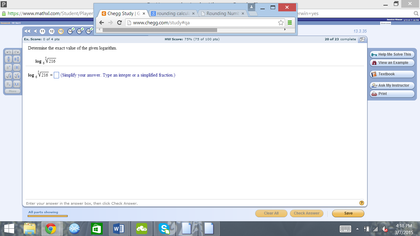Open the Windows Start menu

coord(9,229)
